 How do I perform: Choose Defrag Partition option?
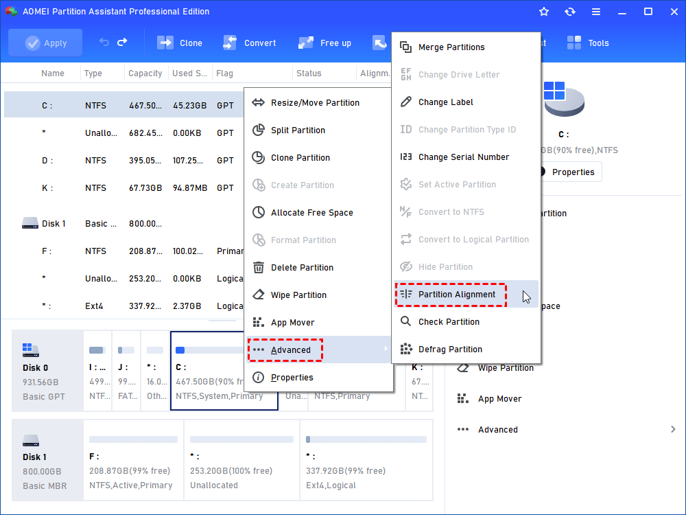pos(466,349)
